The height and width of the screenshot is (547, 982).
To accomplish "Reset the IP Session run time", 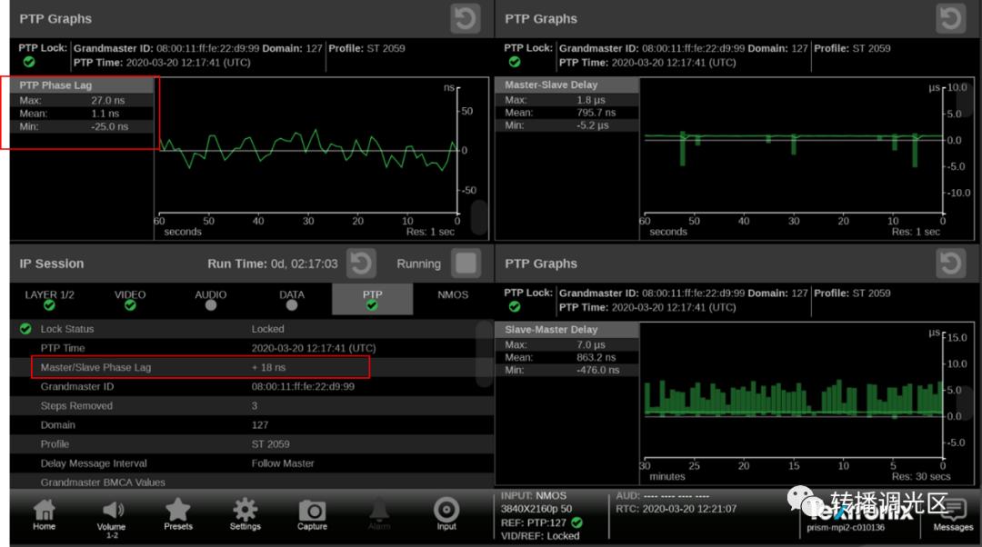I will point(361,264).
